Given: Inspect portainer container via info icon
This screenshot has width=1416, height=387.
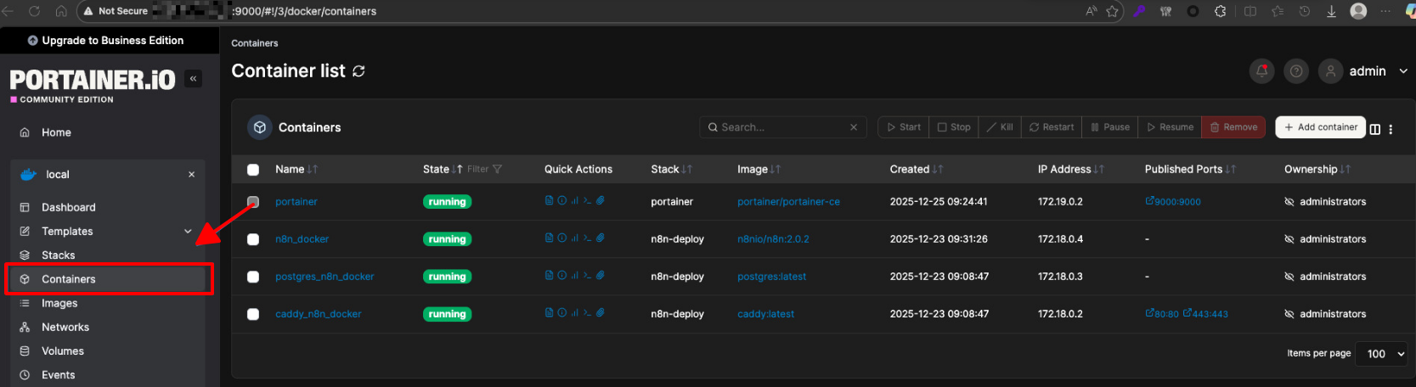Looking at the screenshot, I should [561, 201].
